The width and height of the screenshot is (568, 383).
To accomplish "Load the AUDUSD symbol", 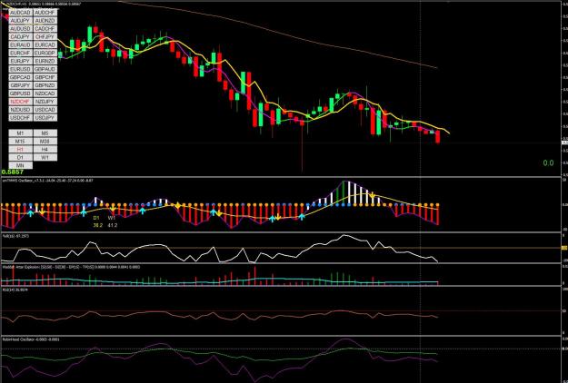I will tap(20, 28).
